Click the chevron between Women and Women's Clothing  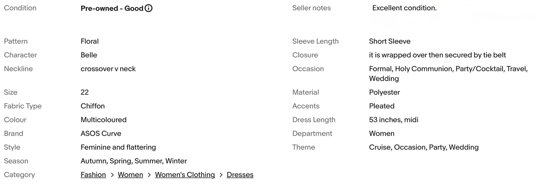(x=149, y=175)
